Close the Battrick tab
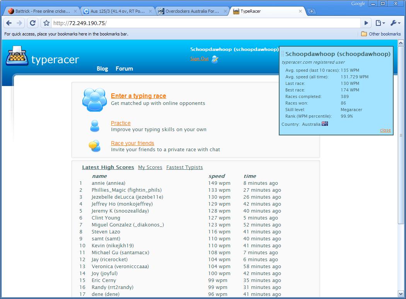Image resolution: width=406 pixels, height=299 pixels. coord(75,11)
